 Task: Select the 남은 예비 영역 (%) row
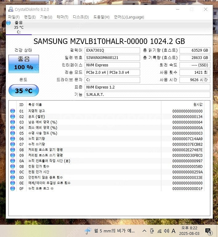coord(107,122)
